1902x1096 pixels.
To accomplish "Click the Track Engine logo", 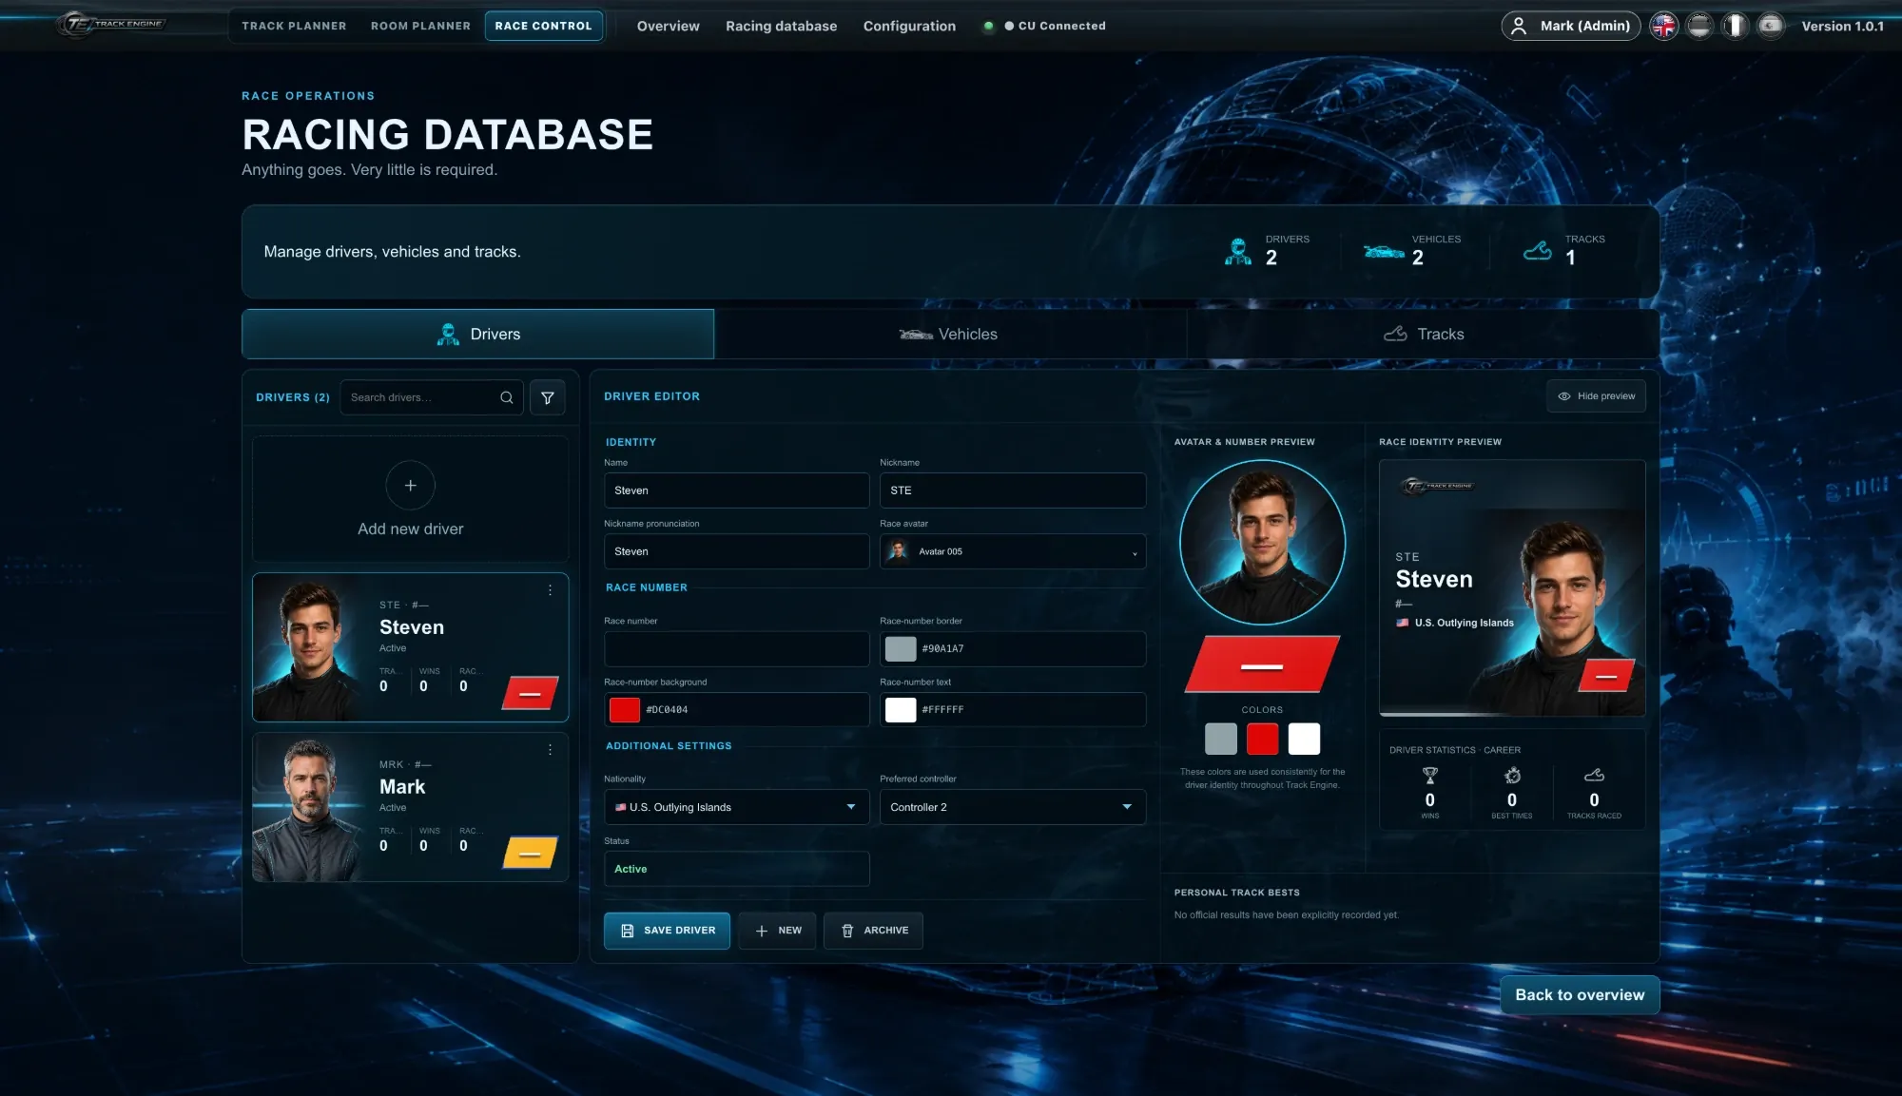I will pyautogui.click(x=111, y=24).
